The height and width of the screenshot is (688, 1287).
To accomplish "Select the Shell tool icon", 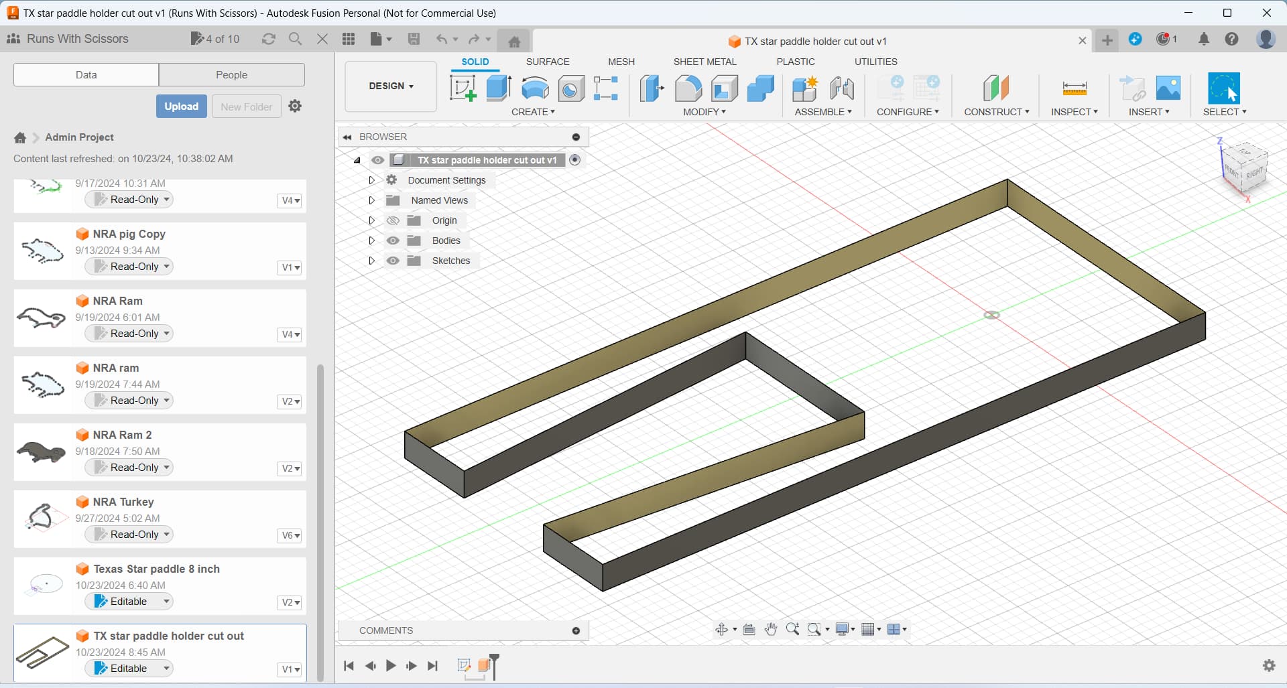I will click(724, 88).
